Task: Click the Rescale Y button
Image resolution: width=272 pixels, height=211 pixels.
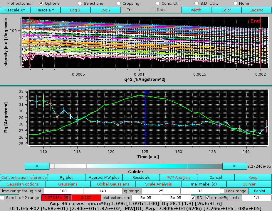Action: tap(45, 10)
